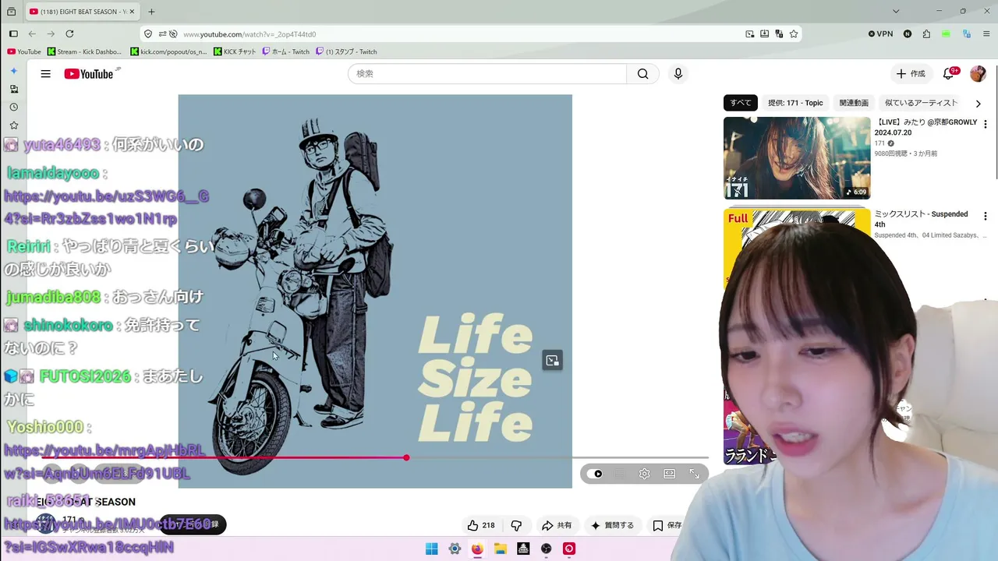Image resolution: width=998 pixels, height=561 pixels.
Task: Expand the list-all-tabs chevron in title bar
Action: (x=896, y=12)
